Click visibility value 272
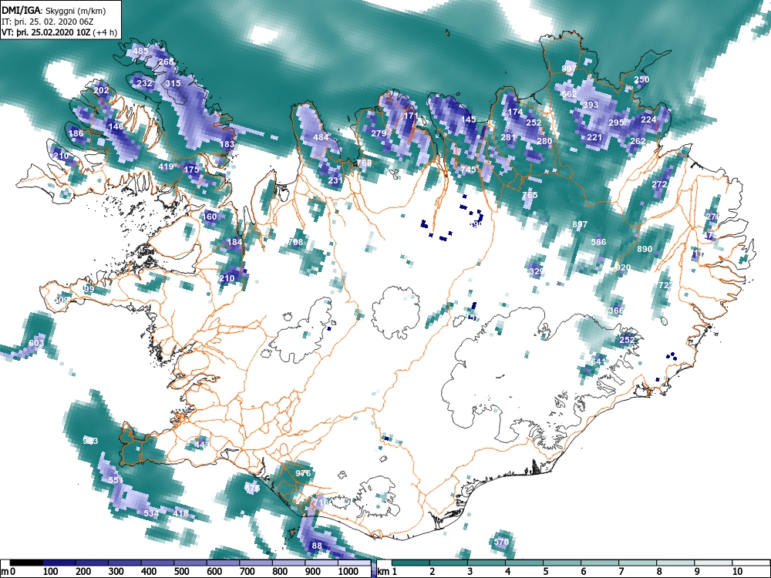The height and width of the screenshot is (578, 771). 659,184
